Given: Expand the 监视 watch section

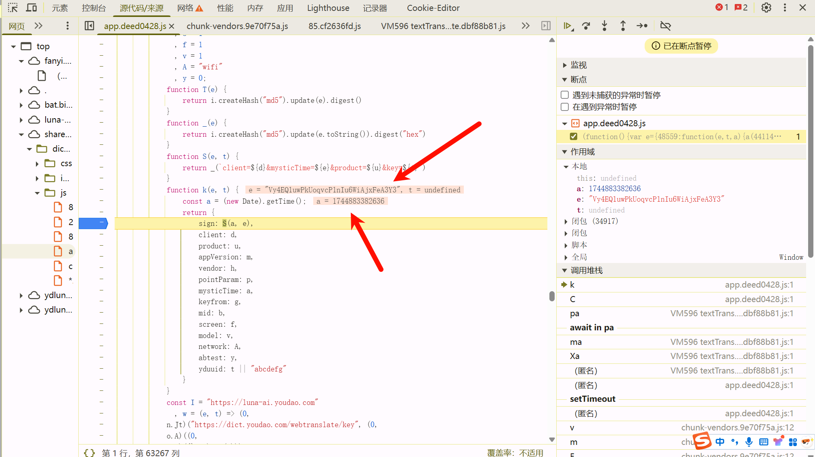Looking at the screenshot, I should [578, 65].
